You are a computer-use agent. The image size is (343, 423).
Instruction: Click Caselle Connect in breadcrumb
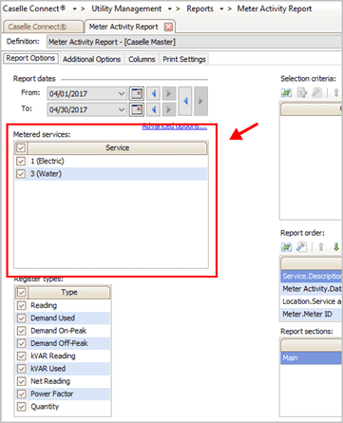tap(34, 9)
